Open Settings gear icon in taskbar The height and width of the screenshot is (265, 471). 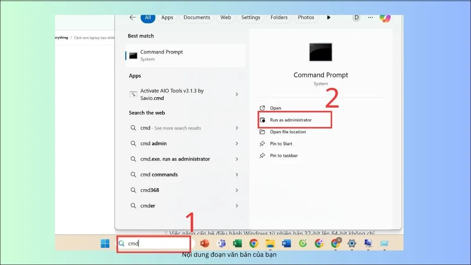(351, 243)
